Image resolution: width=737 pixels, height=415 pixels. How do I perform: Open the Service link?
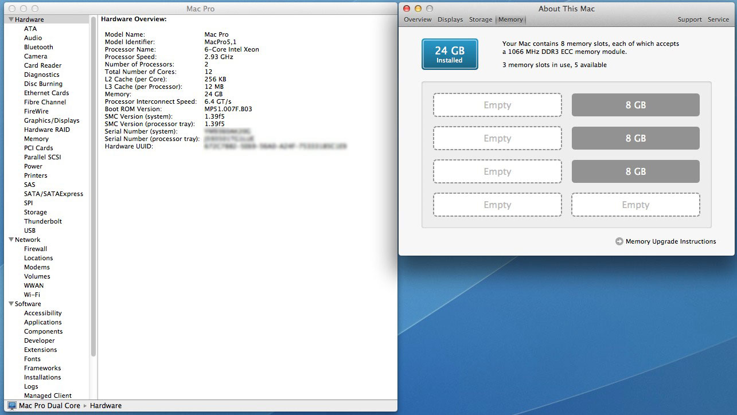click(x=718, y=19)
